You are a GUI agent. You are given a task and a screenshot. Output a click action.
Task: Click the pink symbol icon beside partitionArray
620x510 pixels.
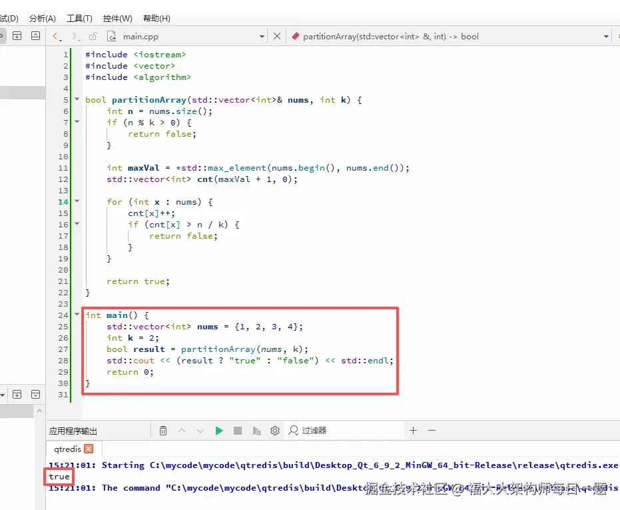(x=296, y=37)
